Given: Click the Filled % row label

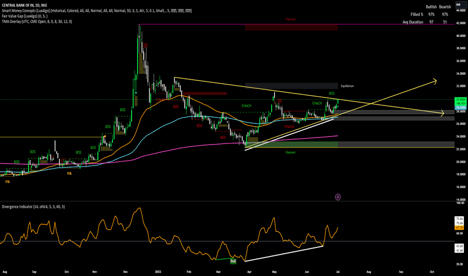Looking at the screenshot, I should pyautogui.click(x=417, y=15).
